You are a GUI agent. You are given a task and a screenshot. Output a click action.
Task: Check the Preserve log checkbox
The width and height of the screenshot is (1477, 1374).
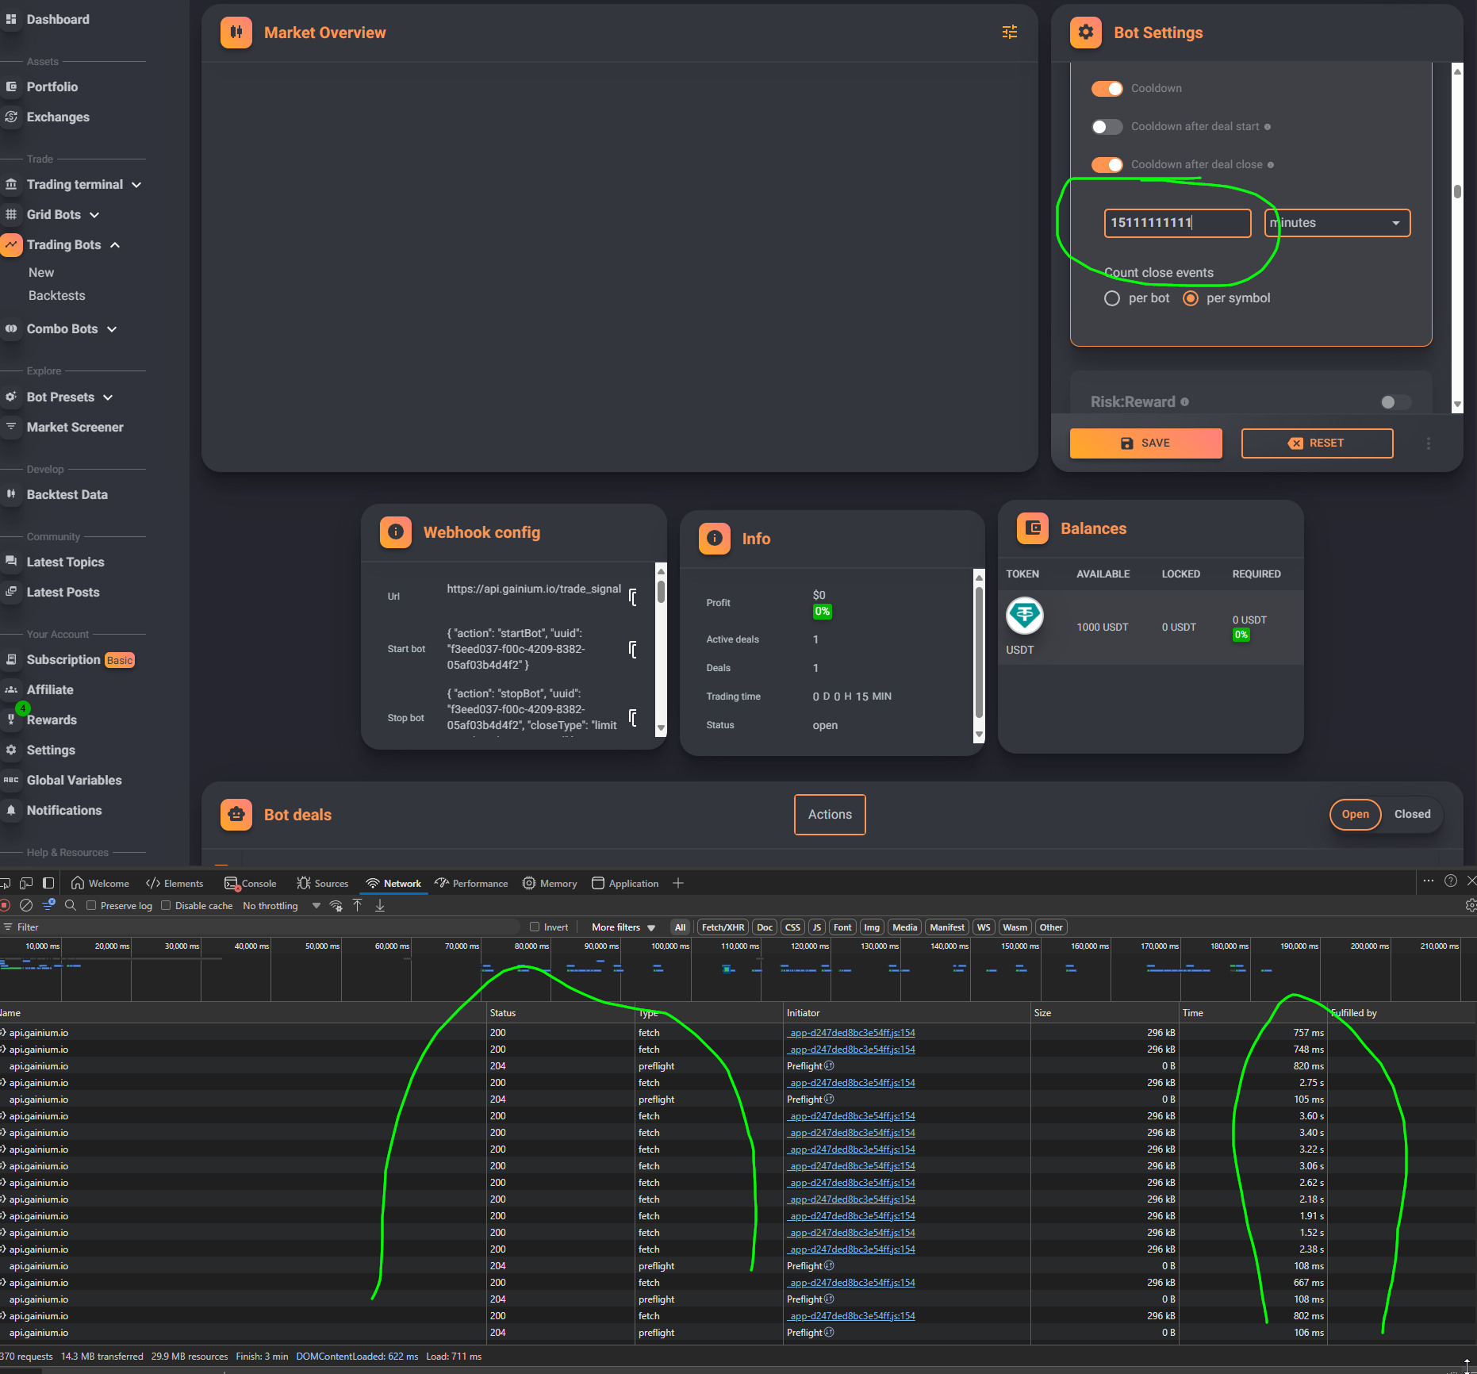pyautogui.click(x=91, y=905)
